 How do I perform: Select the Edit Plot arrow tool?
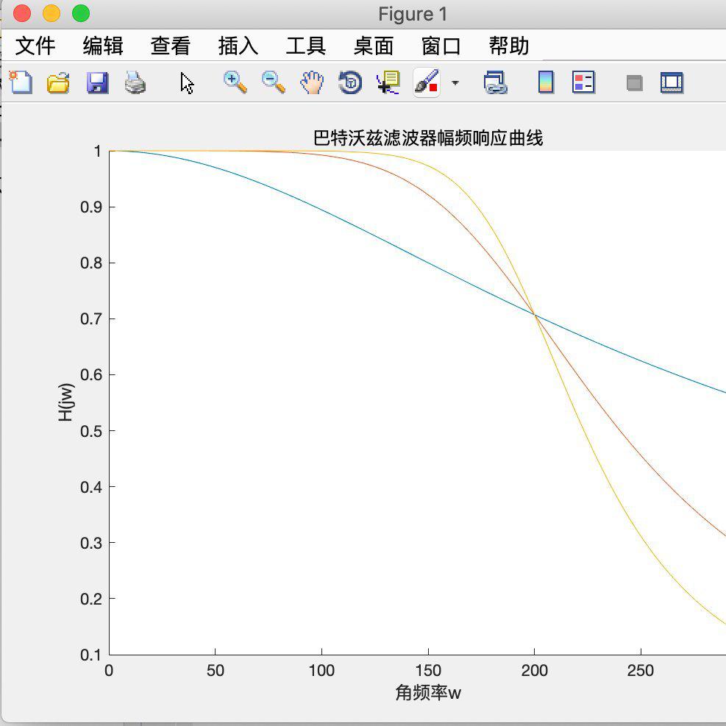[x=187, y=83]
